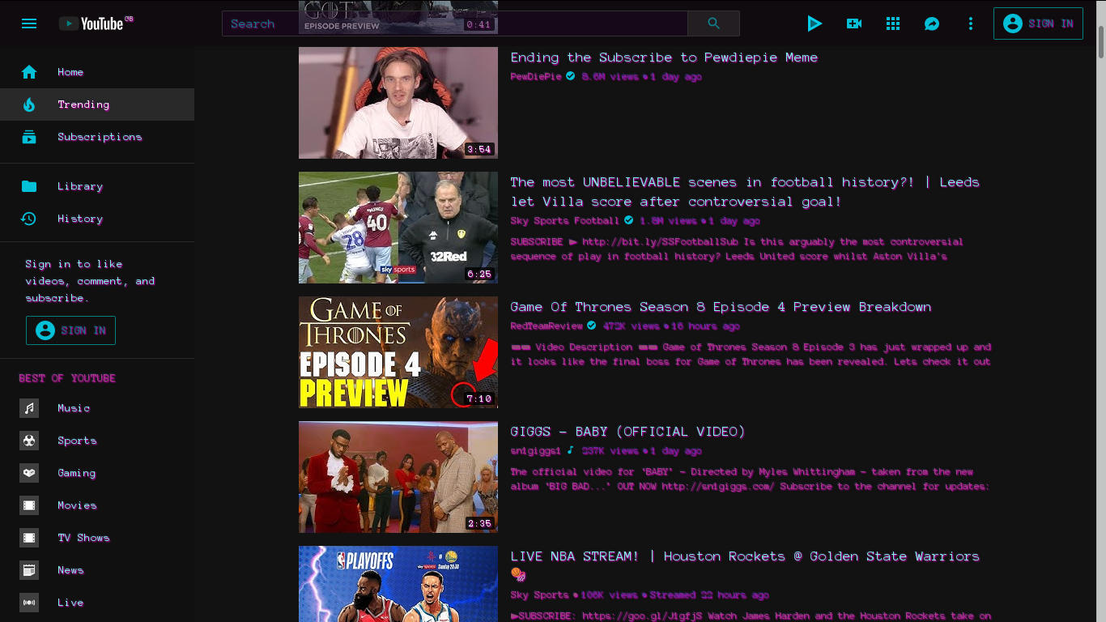Click the News newspaper icon

point(29,570)
